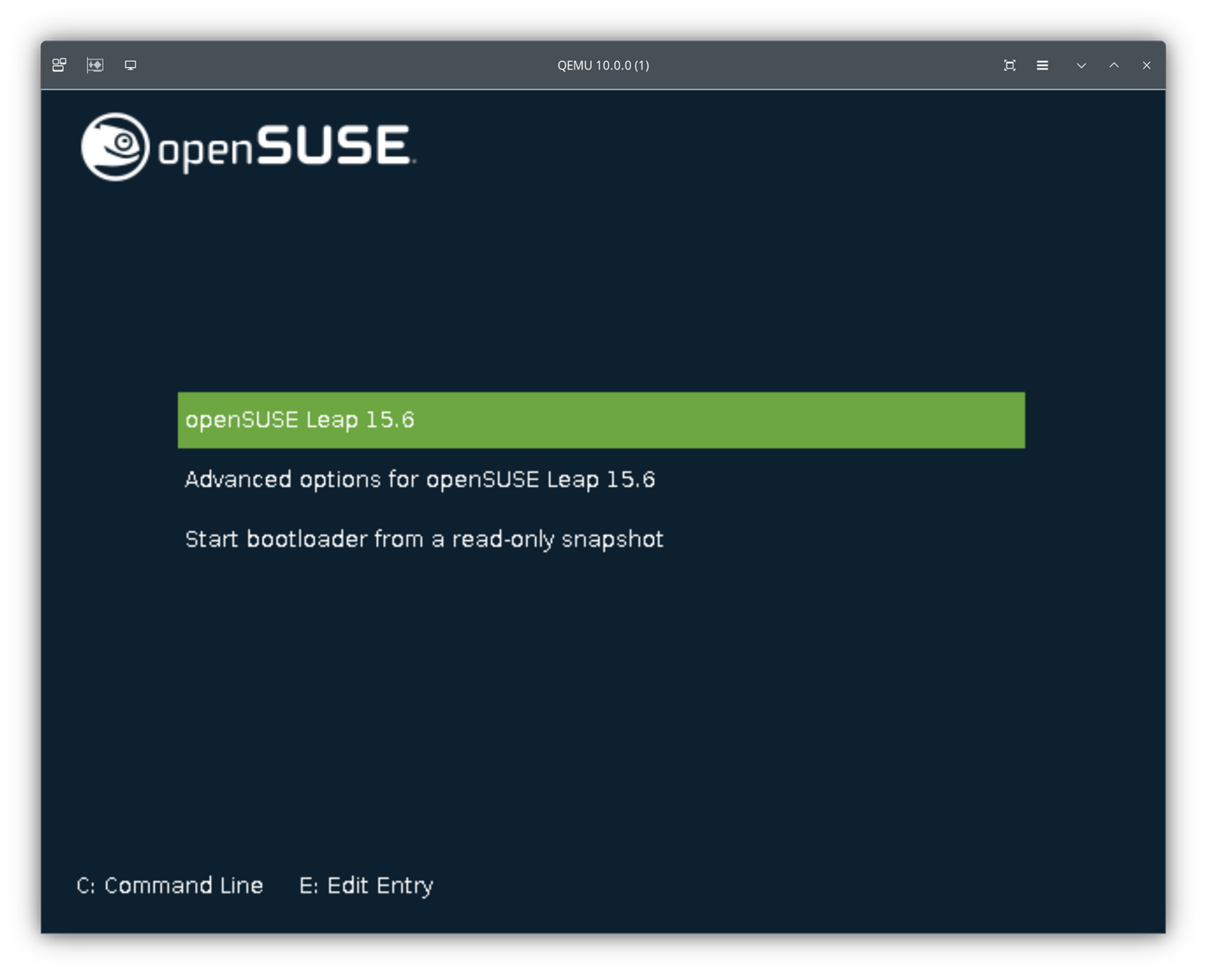Open the keyboard shortcuts dropdown chevron
This screenshot has height=974, width=1206.
pos(1081,65)
